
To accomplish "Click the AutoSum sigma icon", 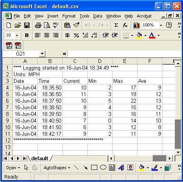I will [x=116, y=25].
